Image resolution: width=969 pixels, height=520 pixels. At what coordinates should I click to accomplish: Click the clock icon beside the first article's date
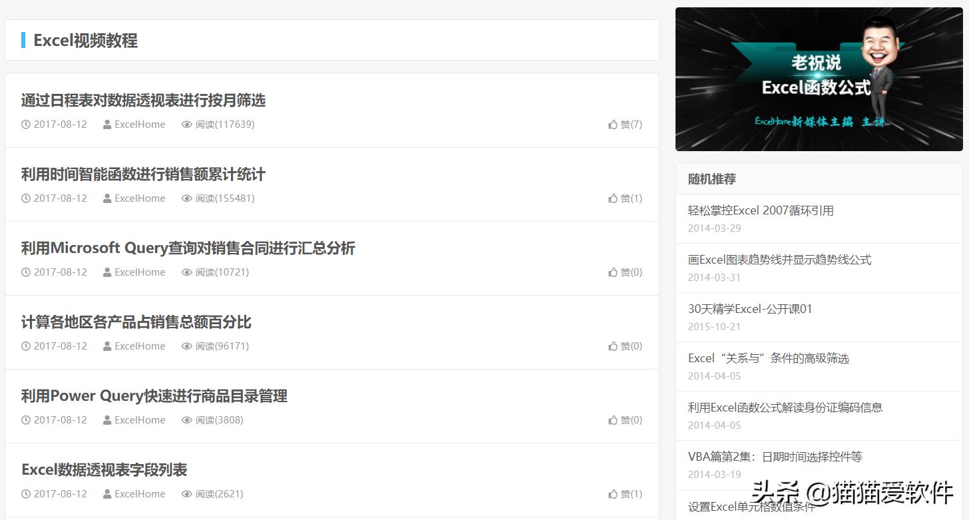25,124
